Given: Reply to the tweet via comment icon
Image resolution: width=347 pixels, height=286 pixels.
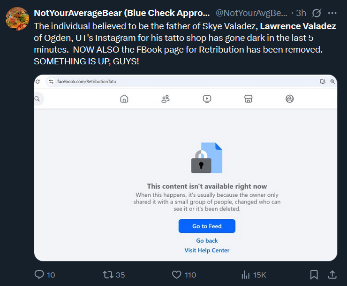Looking at the screenshot, I should point(39,274).
